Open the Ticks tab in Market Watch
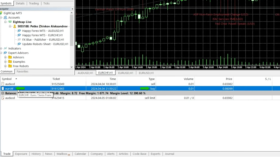This screenshot has width=280, height=157. click(x=46, y=3)
